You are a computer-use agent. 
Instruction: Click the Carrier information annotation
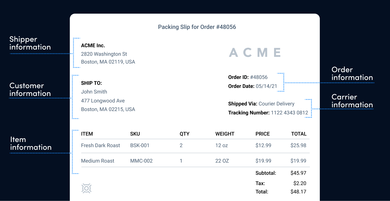tap(352, 101)
